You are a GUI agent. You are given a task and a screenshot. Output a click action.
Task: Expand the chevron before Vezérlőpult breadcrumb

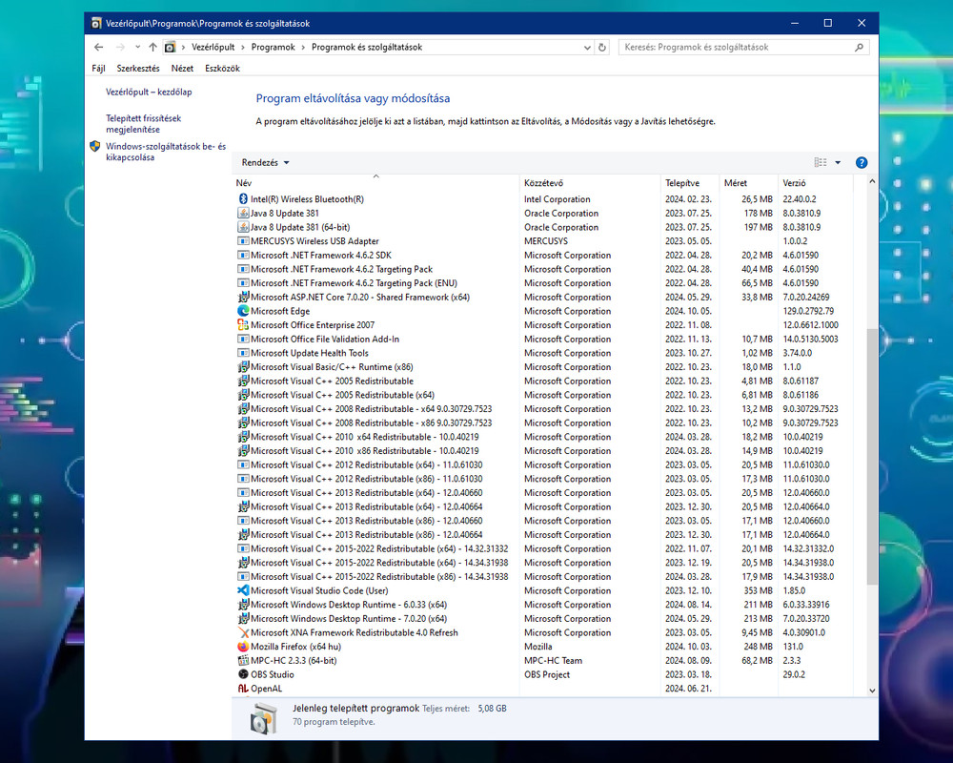click(x=184, y=47)
